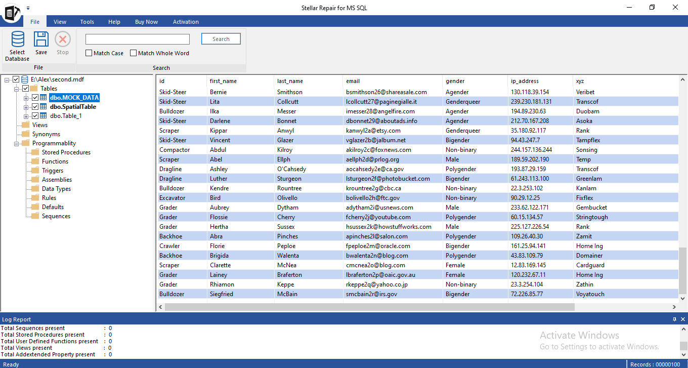The height and width of the screenshot is (368, 688).
Task: Select the Voyatouch cell
Action: pyautogui.click(x=625, y=294)
